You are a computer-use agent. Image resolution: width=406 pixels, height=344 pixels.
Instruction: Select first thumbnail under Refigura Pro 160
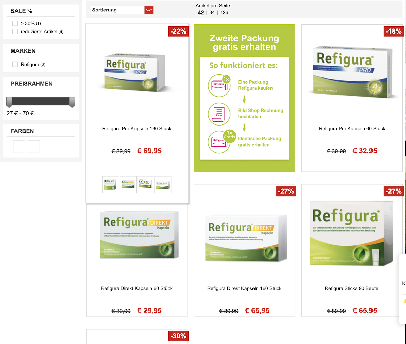coord(110,184)
